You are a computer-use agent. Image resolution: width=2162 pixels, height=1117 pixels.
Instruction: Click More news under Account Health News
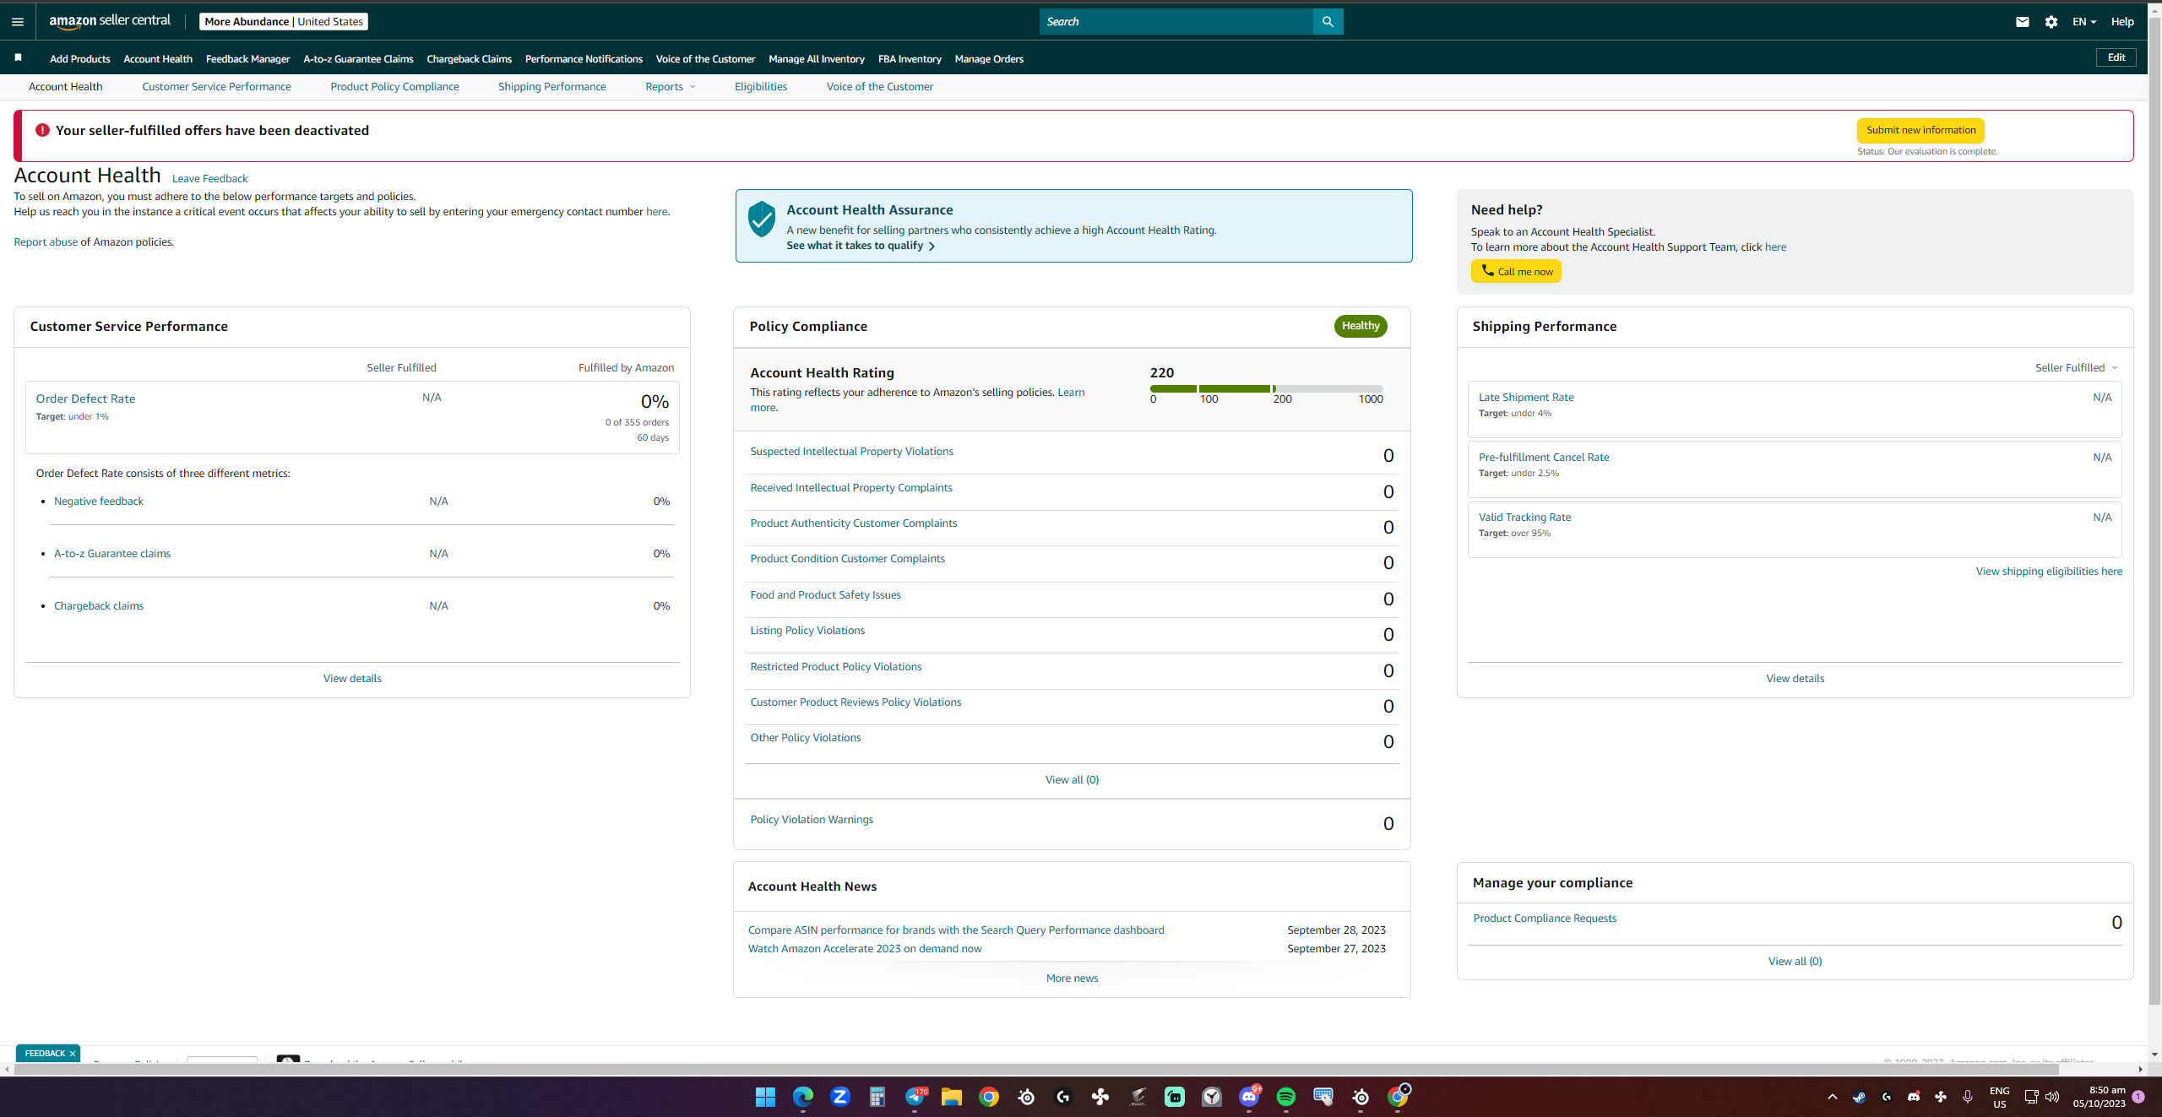click(x=1072, y=979)
